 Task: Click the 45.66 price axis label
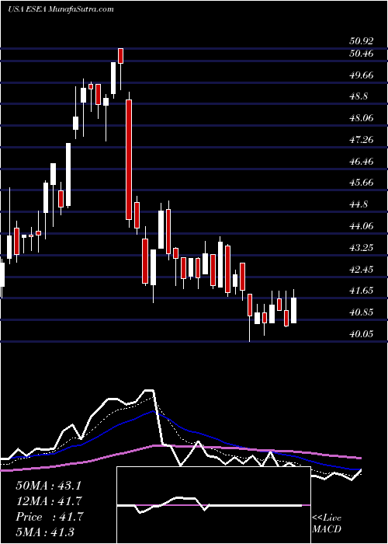[x=362, y=183]
